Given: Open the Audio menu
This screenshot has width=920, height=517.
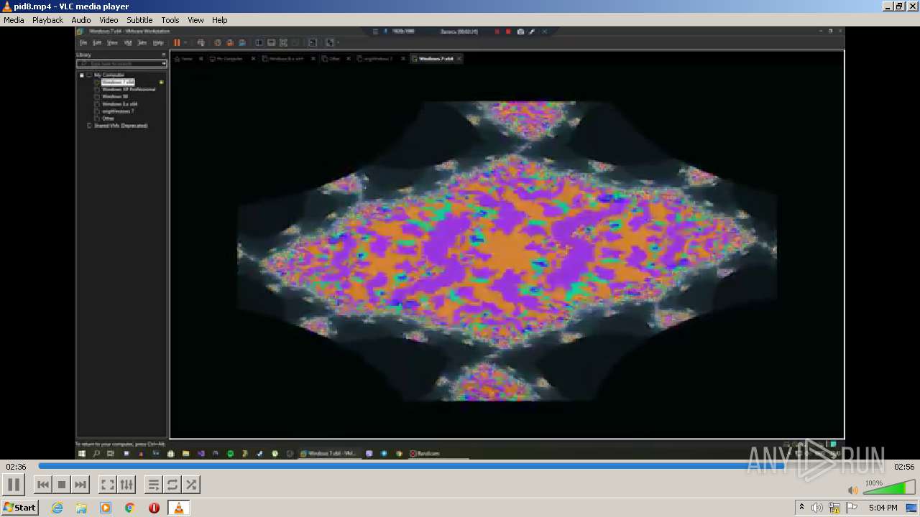Looking at the screenshot, I should tap(81, 20).
